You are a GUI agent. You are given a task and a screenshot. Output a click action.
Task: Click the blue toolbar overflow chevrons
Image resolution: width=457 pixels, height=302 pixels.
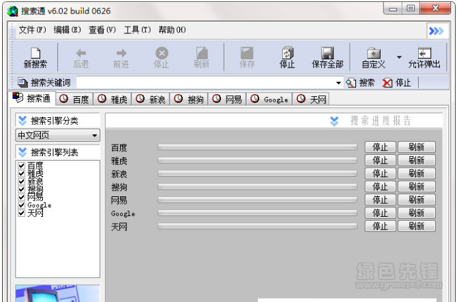tap(437, 31)
